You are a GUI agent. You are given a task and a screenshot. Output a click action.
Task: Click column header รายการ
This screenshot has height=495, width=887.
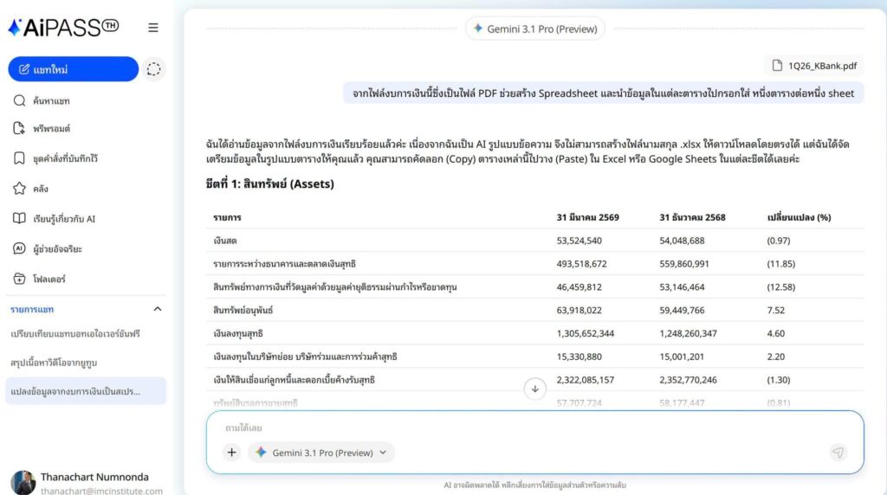point(228,217)
